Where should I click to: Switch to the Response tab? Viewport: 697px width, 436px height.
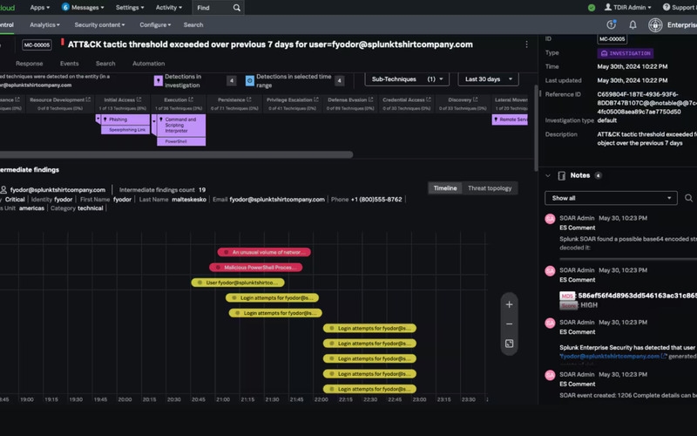pos(30,64)
